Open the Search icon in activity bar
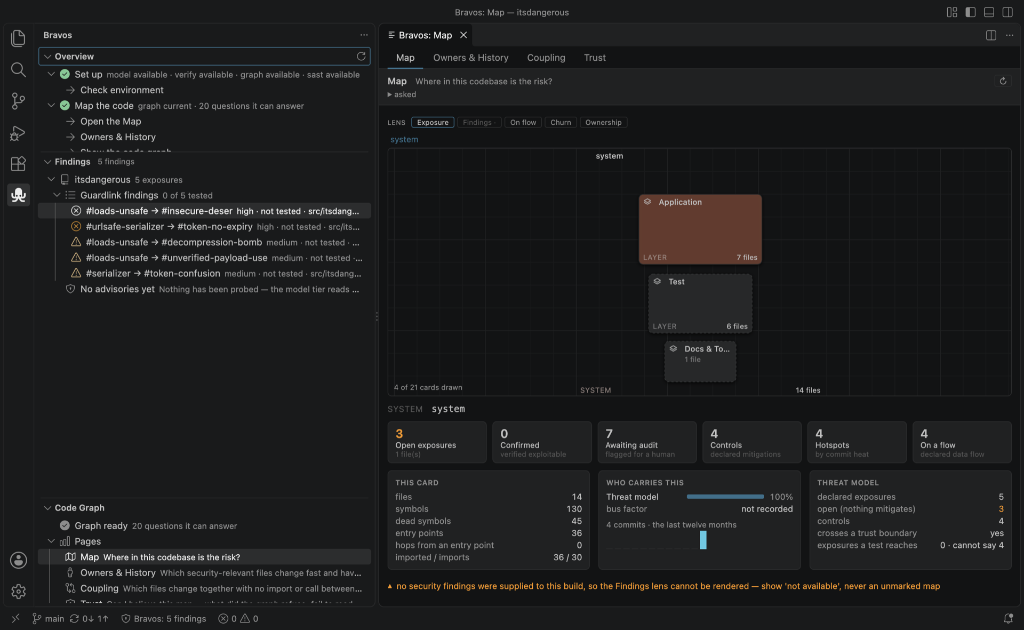Screen dimensions: 1024x630 (x=18, y=69)
